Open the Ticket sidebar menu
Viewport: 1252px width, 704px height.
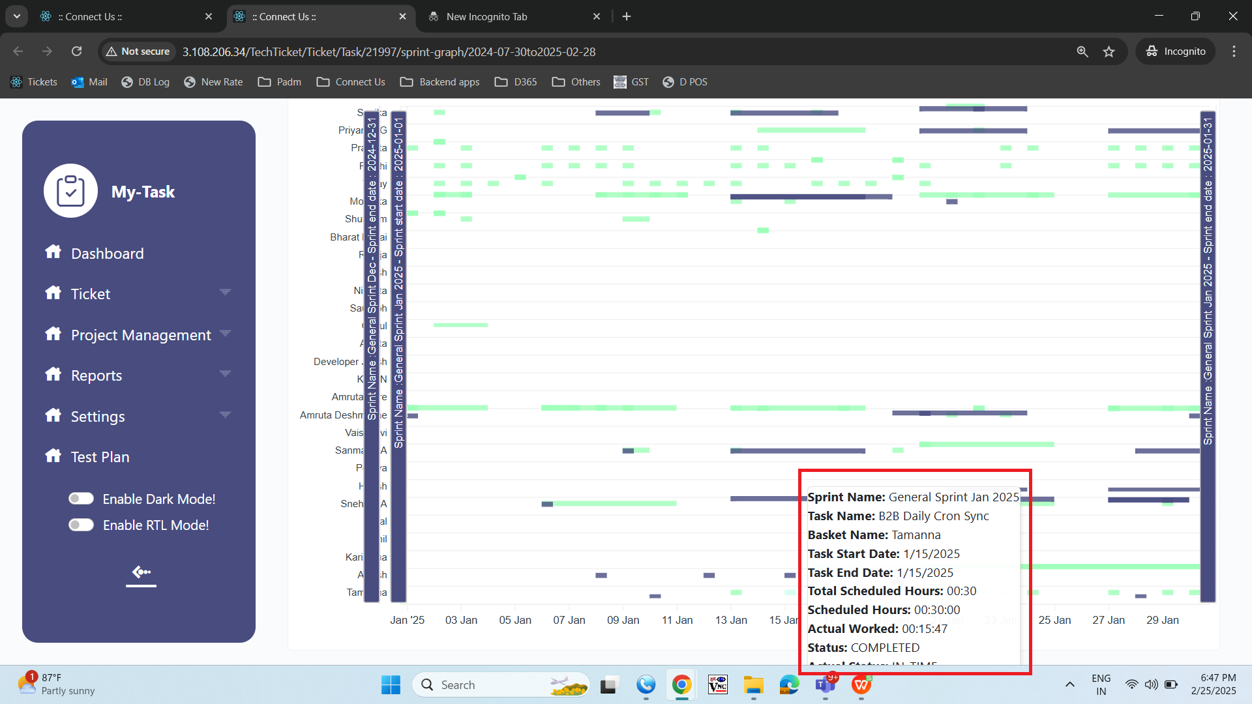tap(91, 294)
